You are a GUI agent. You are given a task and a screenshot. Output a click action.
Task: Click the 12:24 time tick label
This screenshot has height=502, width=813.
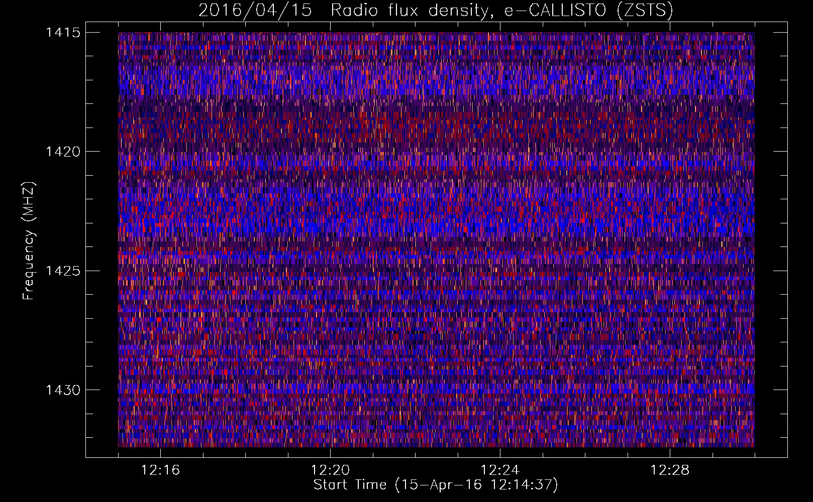500,470
